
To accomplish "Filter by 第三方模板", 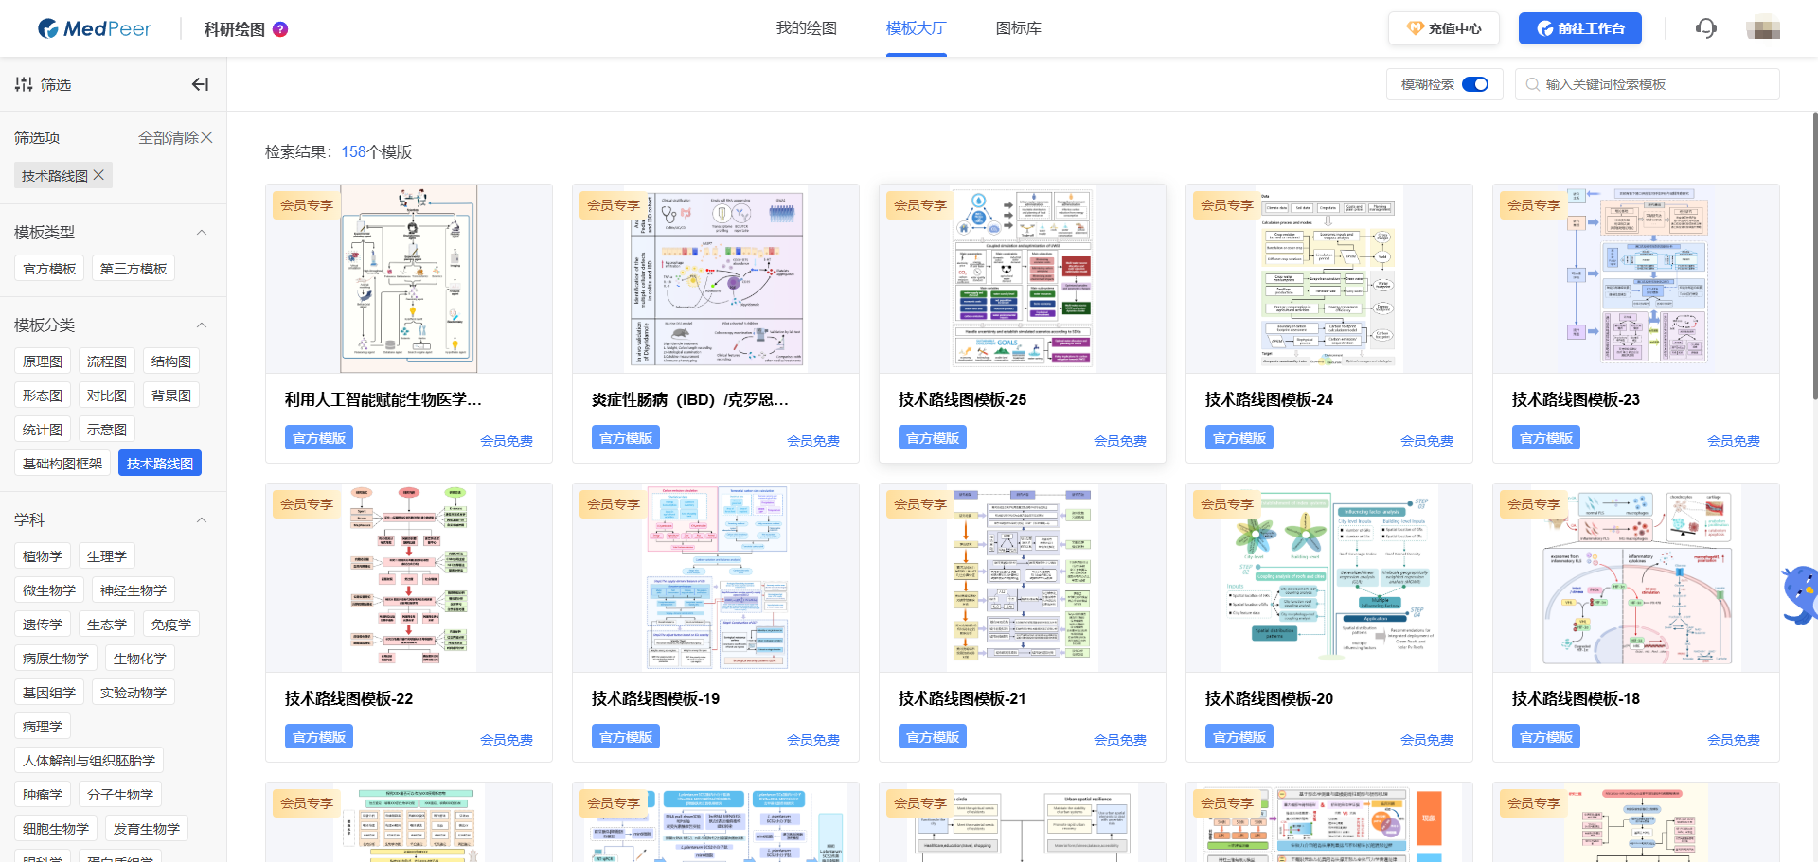I will [x=134, y=269].
